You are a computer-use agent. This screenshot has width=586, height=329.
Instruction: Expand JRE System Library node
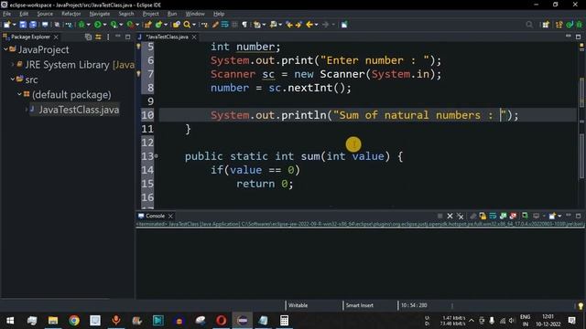pos(12,65)
